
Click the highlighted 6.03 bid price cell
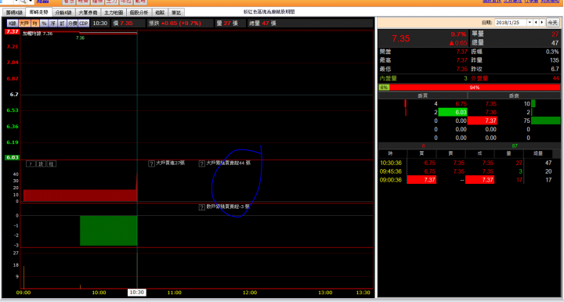tap(453, 112)
